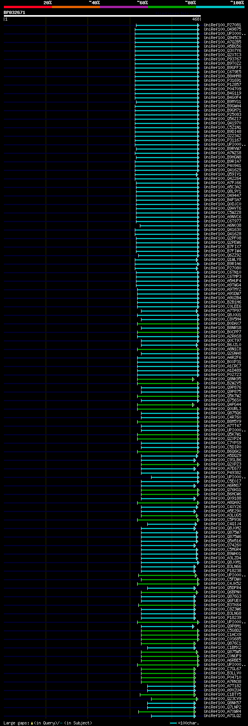Open hit UniRef100_A7Q2B5
The image size is (248, 726).
pyautogui.click(x=222, y=42)
